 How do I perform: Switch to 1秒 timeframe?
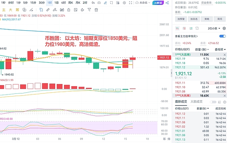point(3,3)
